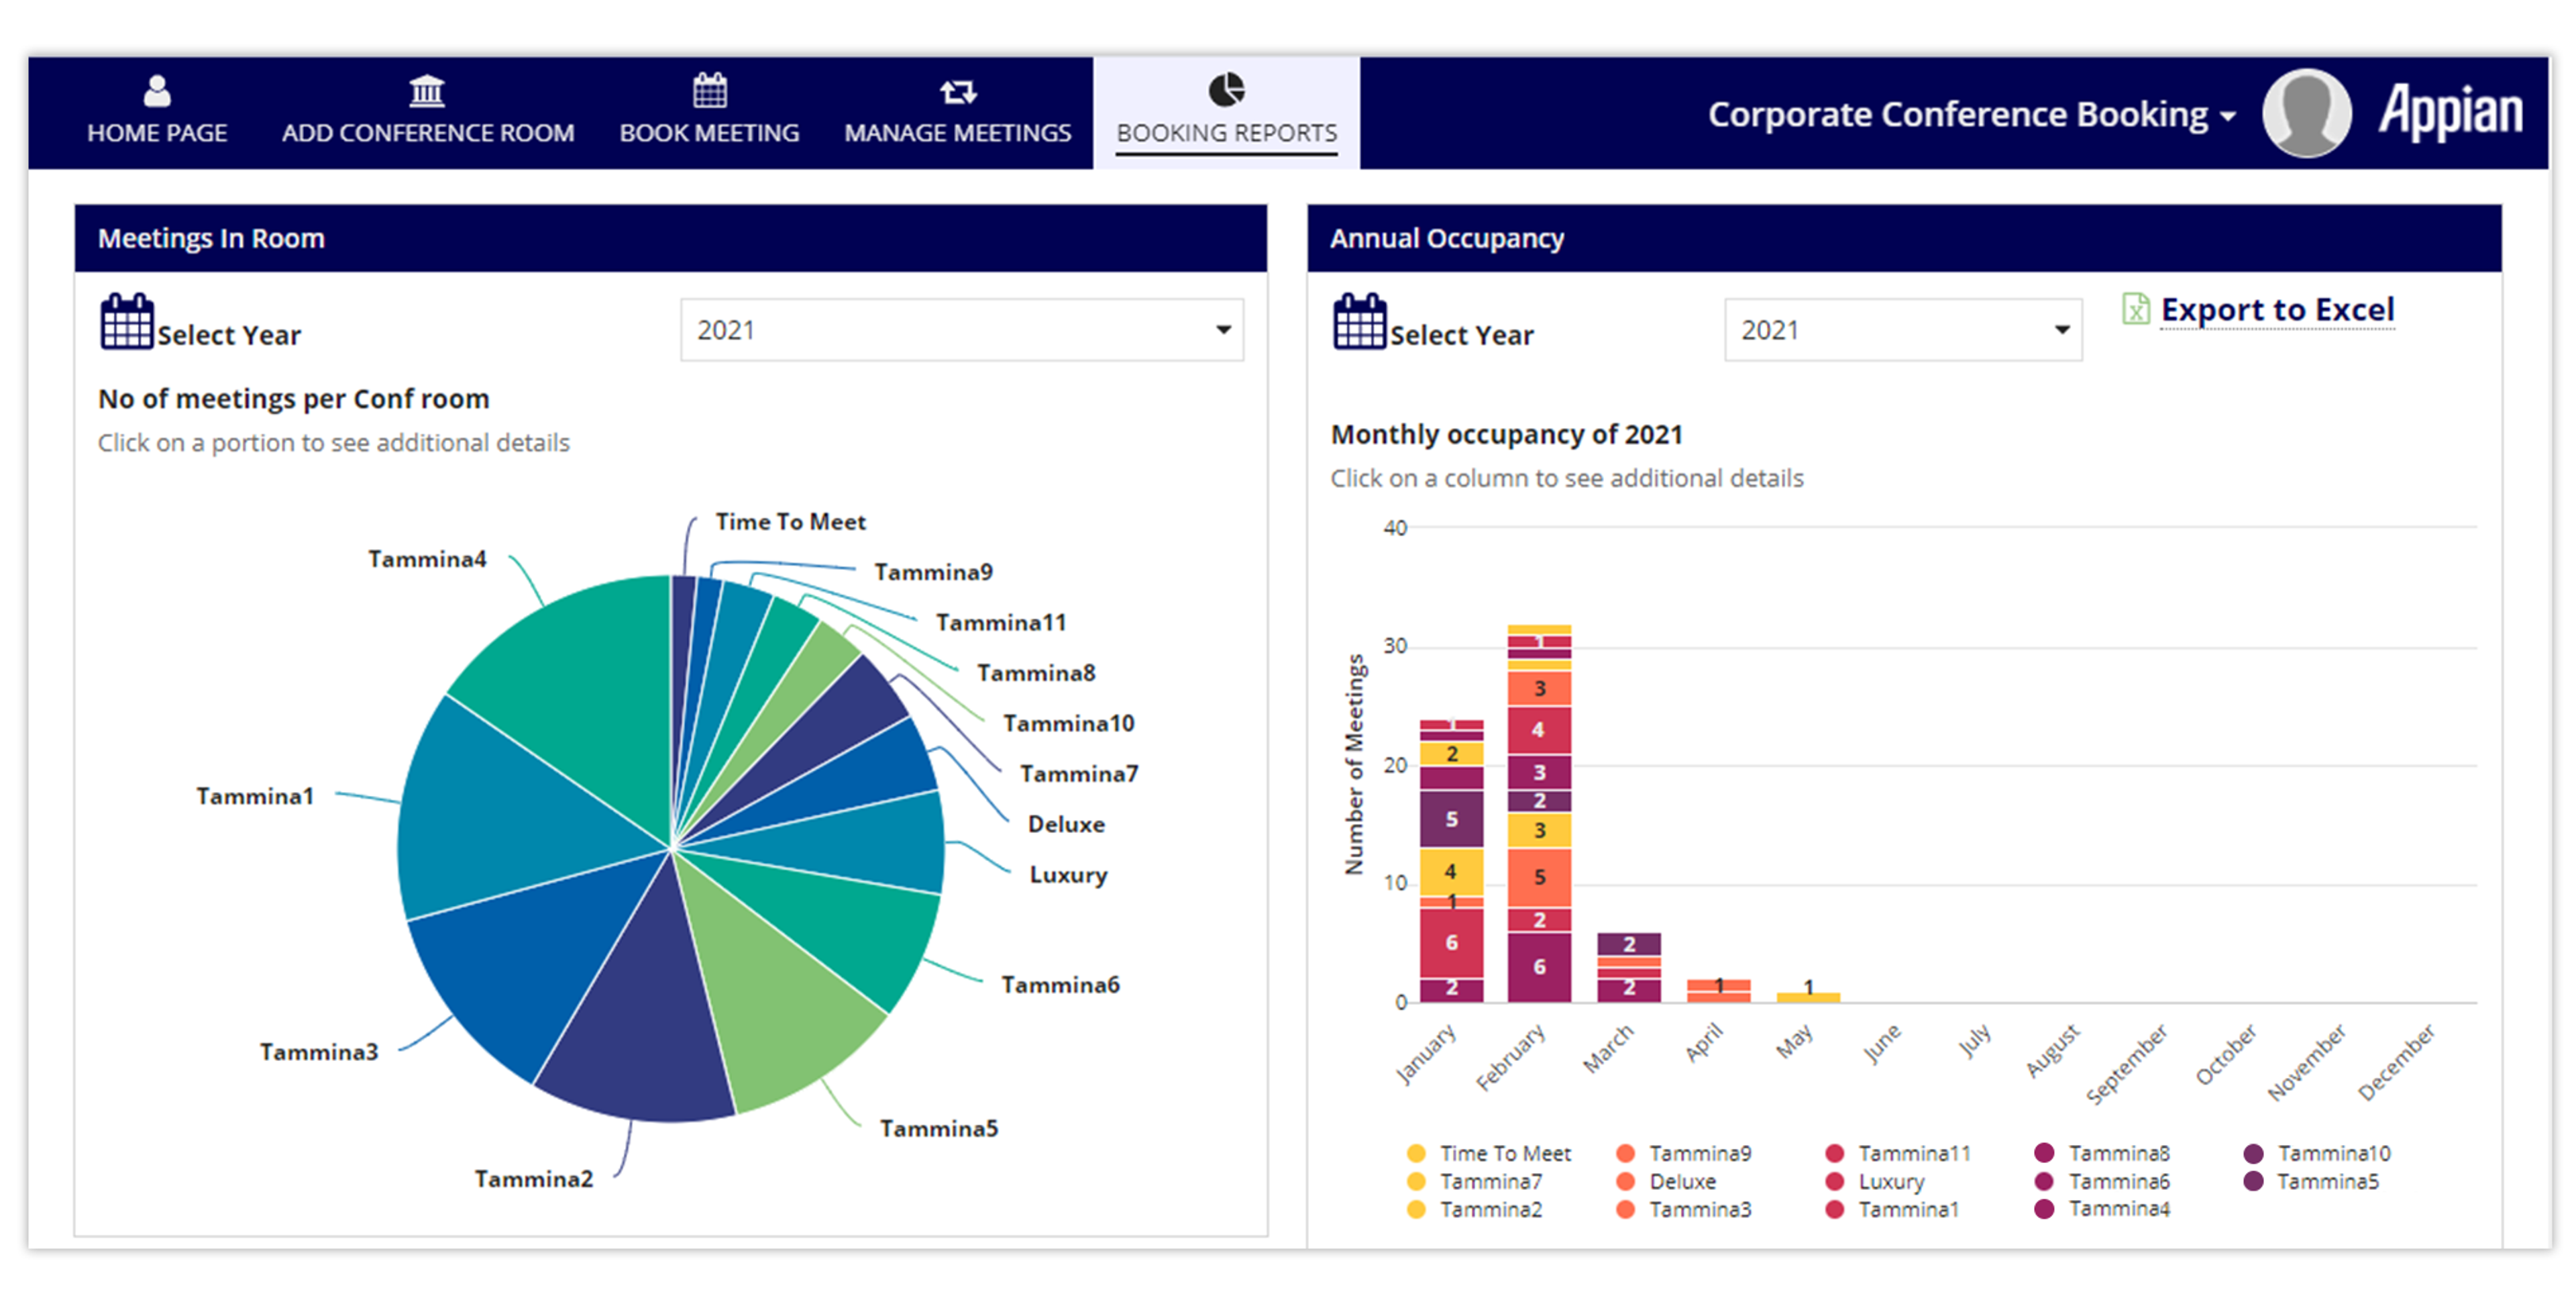
Task: Toggle Tammina11 legend entry
Action: [x=1898, y=1153]
